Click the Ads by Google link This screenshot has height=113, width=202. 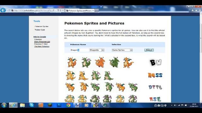[40, 37]
